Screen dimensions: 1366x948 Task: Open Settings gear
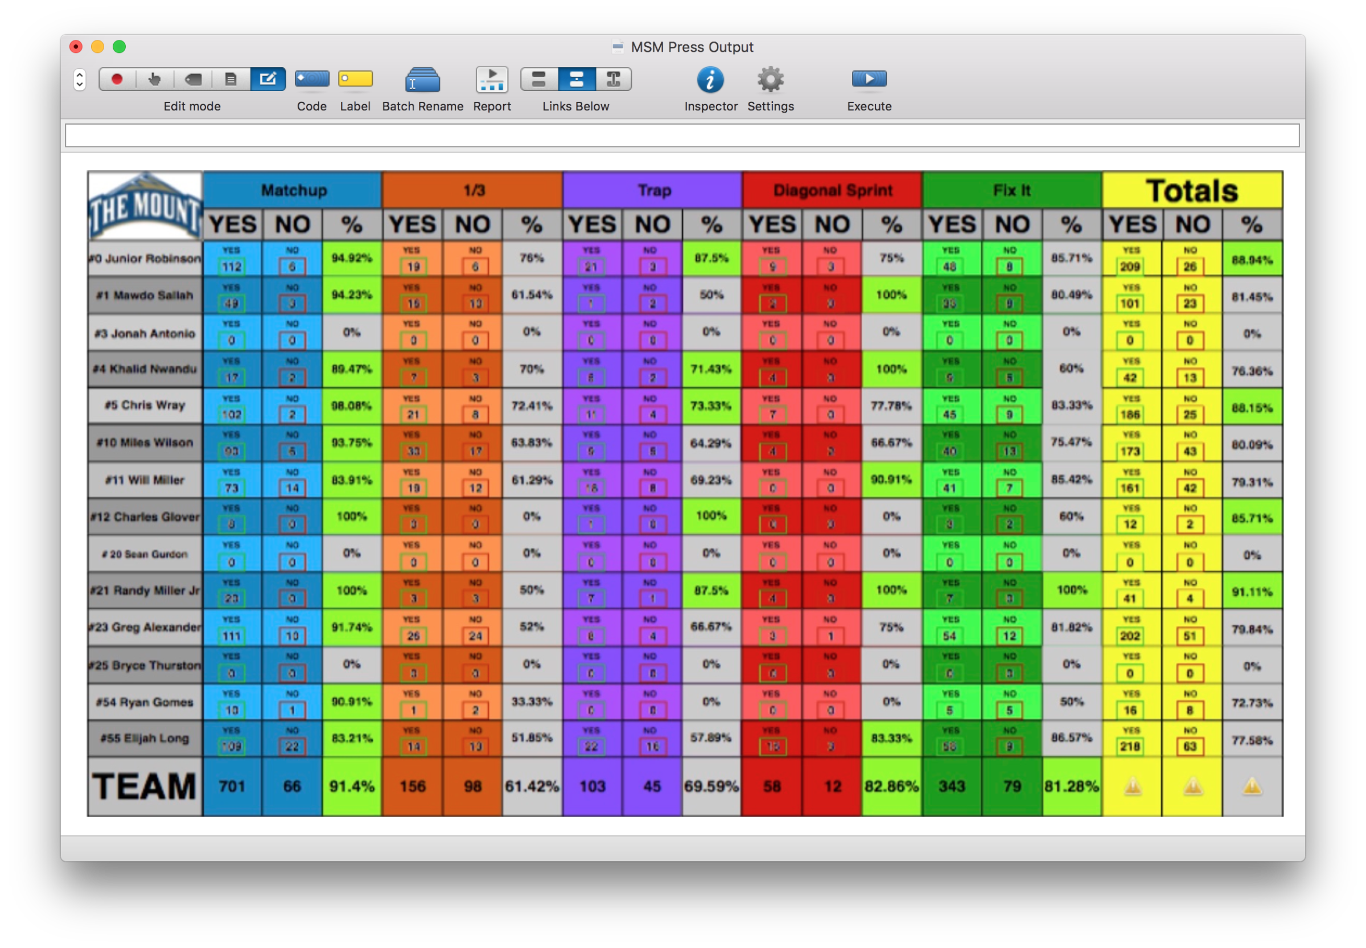[771, 80]
